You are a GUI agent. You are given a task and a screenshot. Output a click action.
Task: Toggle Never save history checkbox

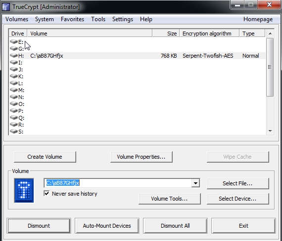(47, 194)
